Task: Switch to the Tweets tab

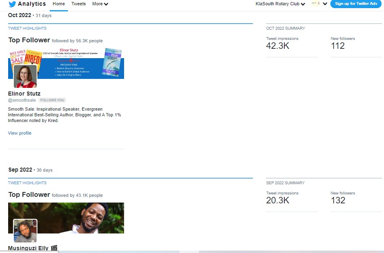Action: coord(79,4)
